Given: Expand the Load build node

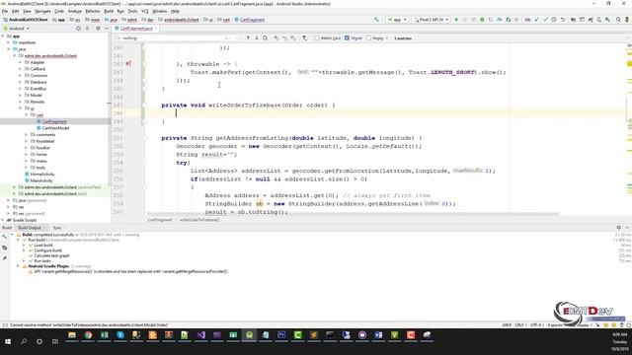Looking at the screenshot, I should tap(24, 246).
